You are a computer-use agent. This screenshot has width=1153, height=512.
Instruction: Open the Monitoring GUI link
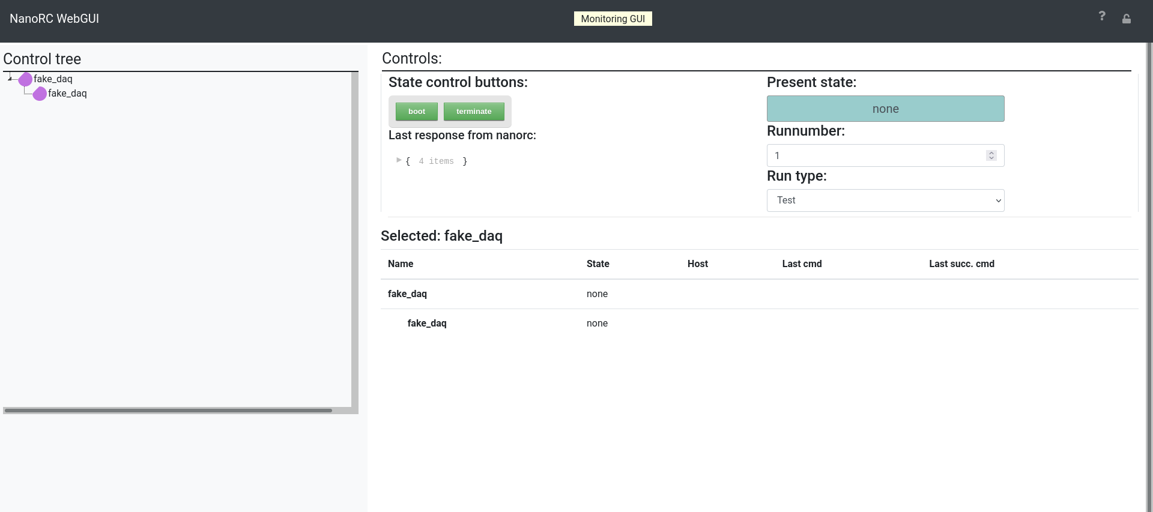[613, 19]
